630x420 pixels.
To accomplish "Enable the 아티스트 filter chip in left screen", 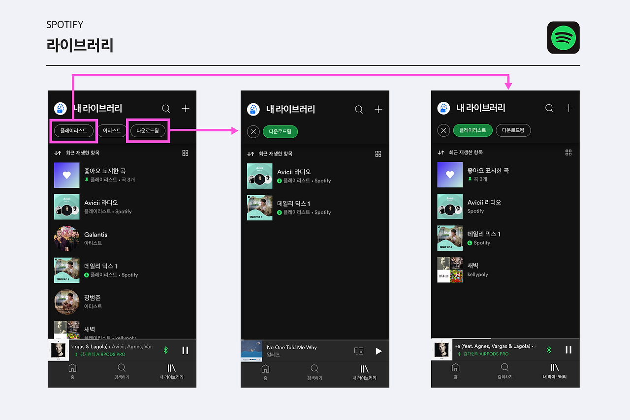I will pos(112,131).
